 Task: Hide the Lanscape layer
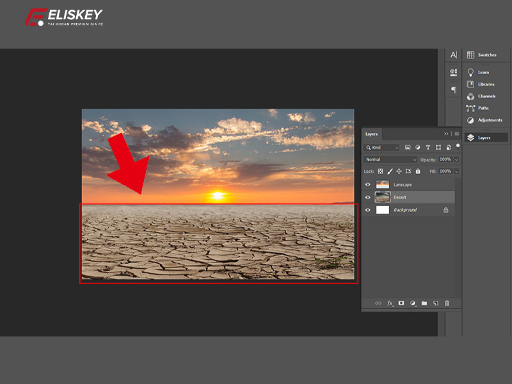click(368, 184)
